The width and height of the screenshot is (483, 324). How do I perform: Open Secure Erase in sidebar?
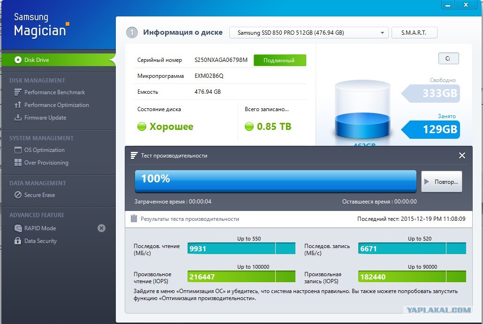39,195
